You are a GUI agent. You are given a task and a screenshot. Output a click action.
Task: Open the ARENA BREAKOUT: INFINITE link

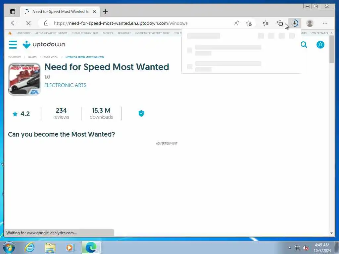click(51, 33)
